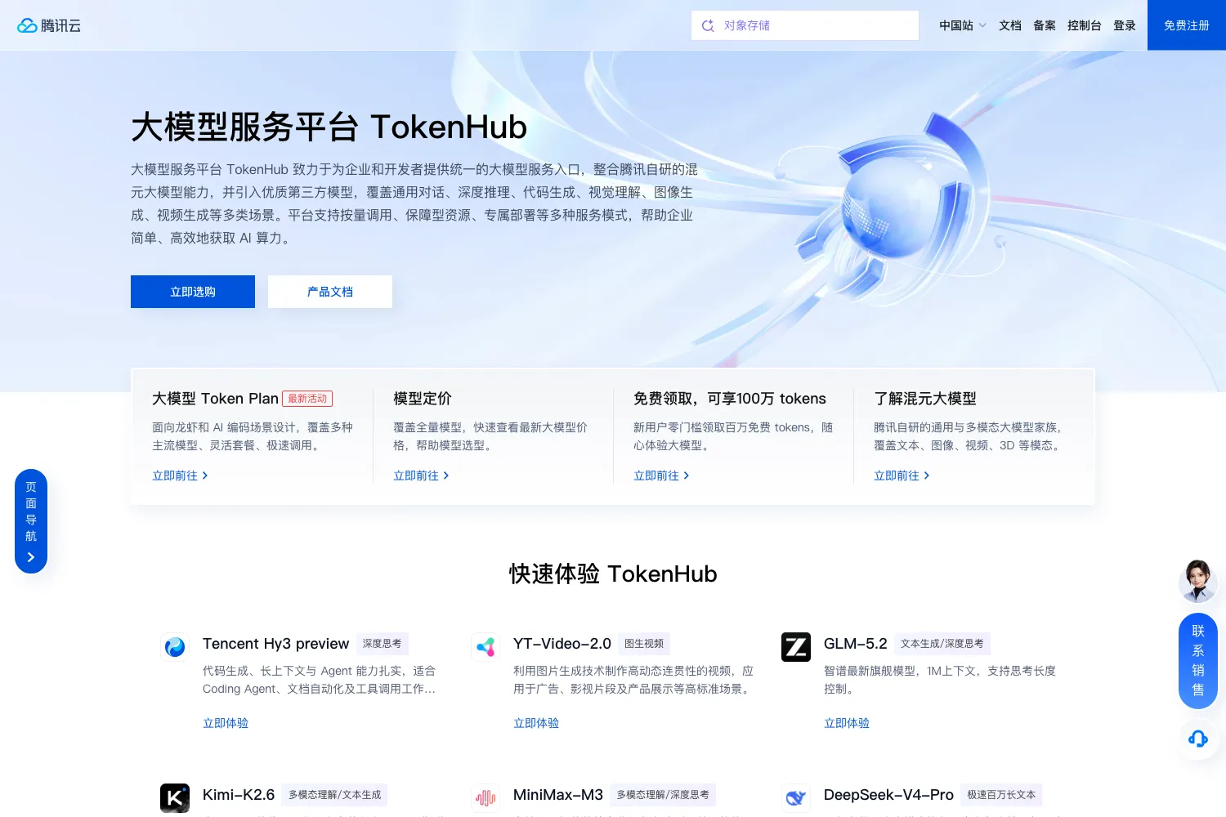Click the Kimi-K2.6 K logo icon
The image size is (1226, 817).
click(175, 798)
